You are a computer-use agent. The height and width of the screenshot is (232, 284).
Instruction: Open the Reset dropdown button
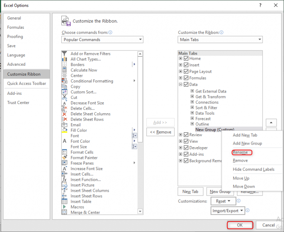coord(223,201)
